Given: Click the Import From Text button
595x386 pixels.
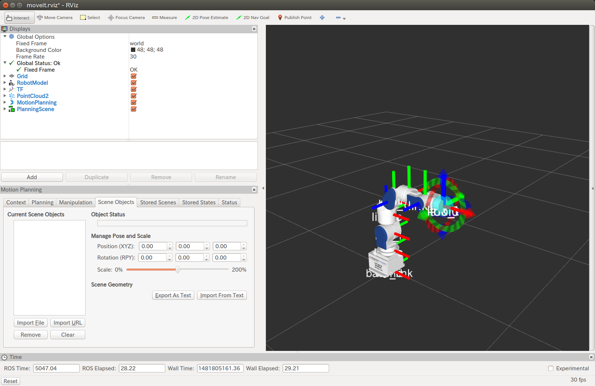Looking at the screenshot, I should [x=222, y=295].
